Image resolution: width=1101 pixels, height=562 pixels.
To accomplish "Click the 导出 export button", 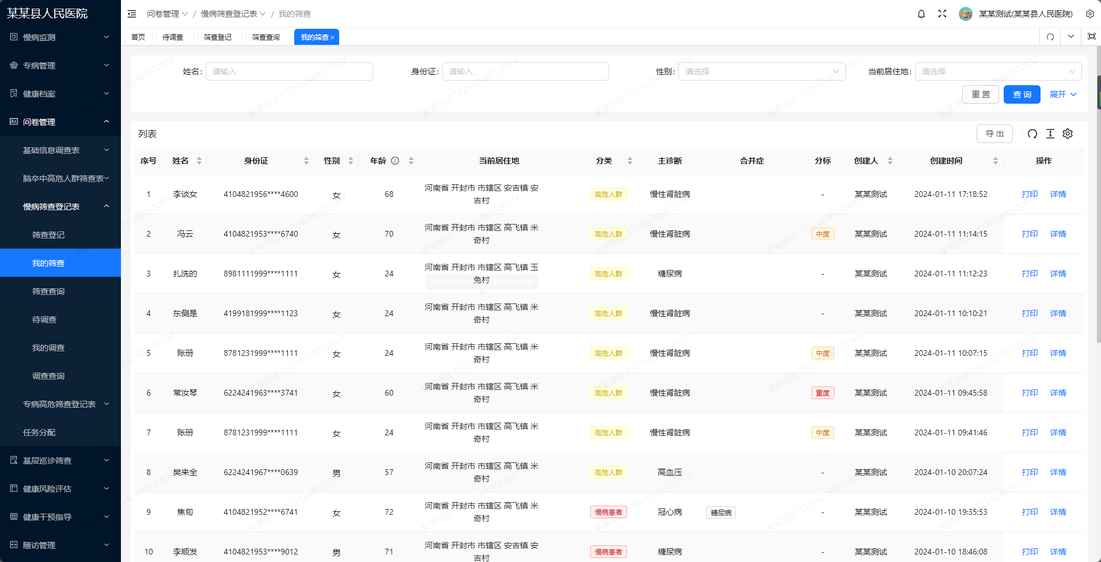I will coord(994,134).
